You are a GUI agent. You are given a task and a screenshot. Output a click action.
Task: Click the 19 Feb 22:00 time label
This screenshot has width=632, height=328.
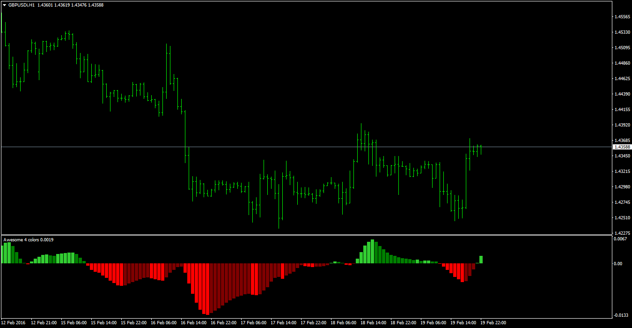coord(493,323)
